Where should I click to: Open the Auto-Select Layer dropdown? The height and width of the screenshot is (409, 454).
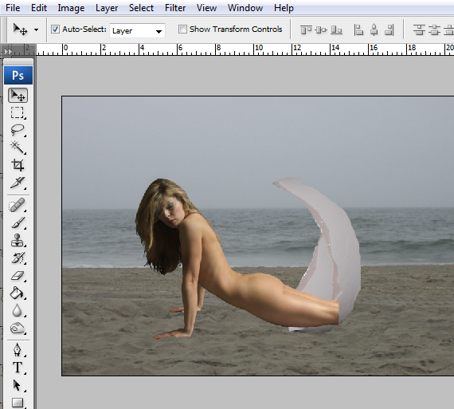(137, 30)
